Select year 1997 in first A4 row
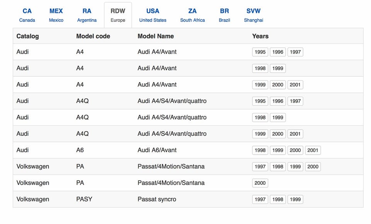 [x=295, y=52]
